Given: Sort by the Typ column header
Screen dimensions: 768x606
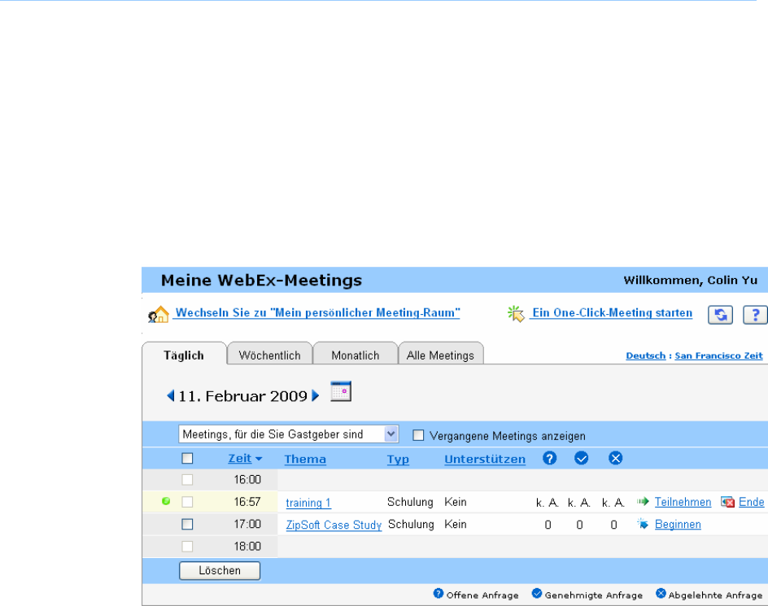Looking at the screenshot, I should pos(398,460).
